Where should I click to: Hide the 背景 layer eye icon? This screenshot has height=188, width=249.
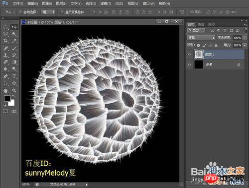coord(189,64)
